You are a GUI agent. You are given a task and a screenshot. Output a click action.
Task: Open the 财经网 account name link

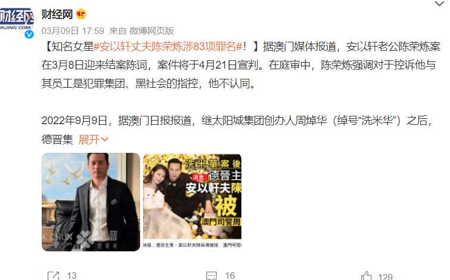(x=57, y=14)
